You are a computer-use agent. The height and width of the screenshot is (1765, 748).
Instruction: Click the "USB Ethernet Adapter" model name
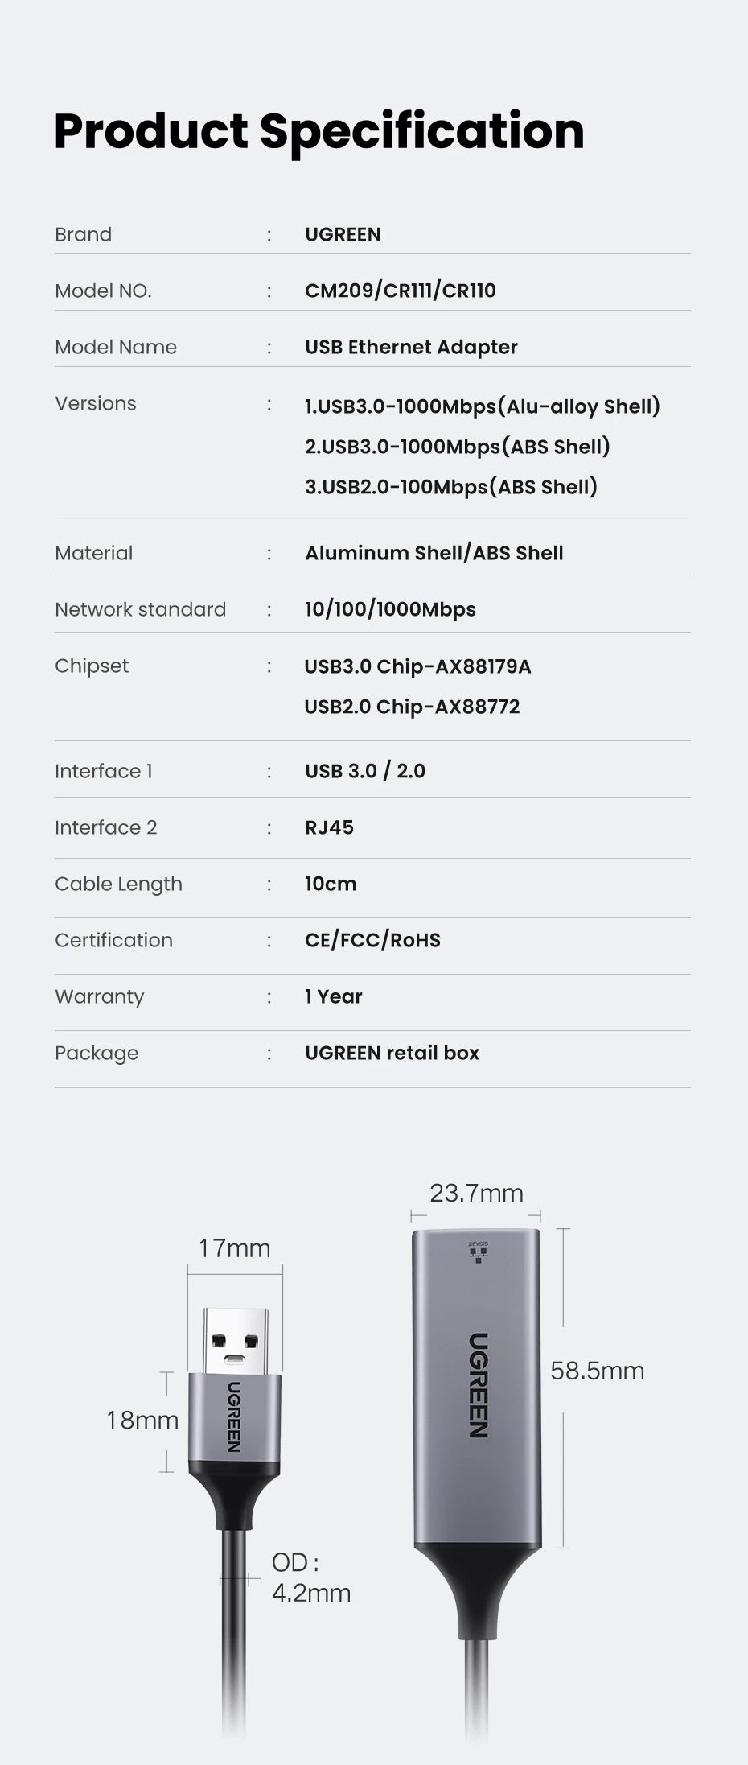click(411, 347)
